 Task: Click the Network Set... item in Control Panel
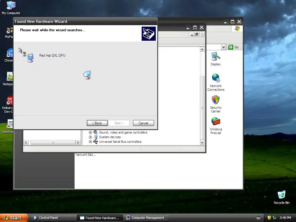pos(86,155)
